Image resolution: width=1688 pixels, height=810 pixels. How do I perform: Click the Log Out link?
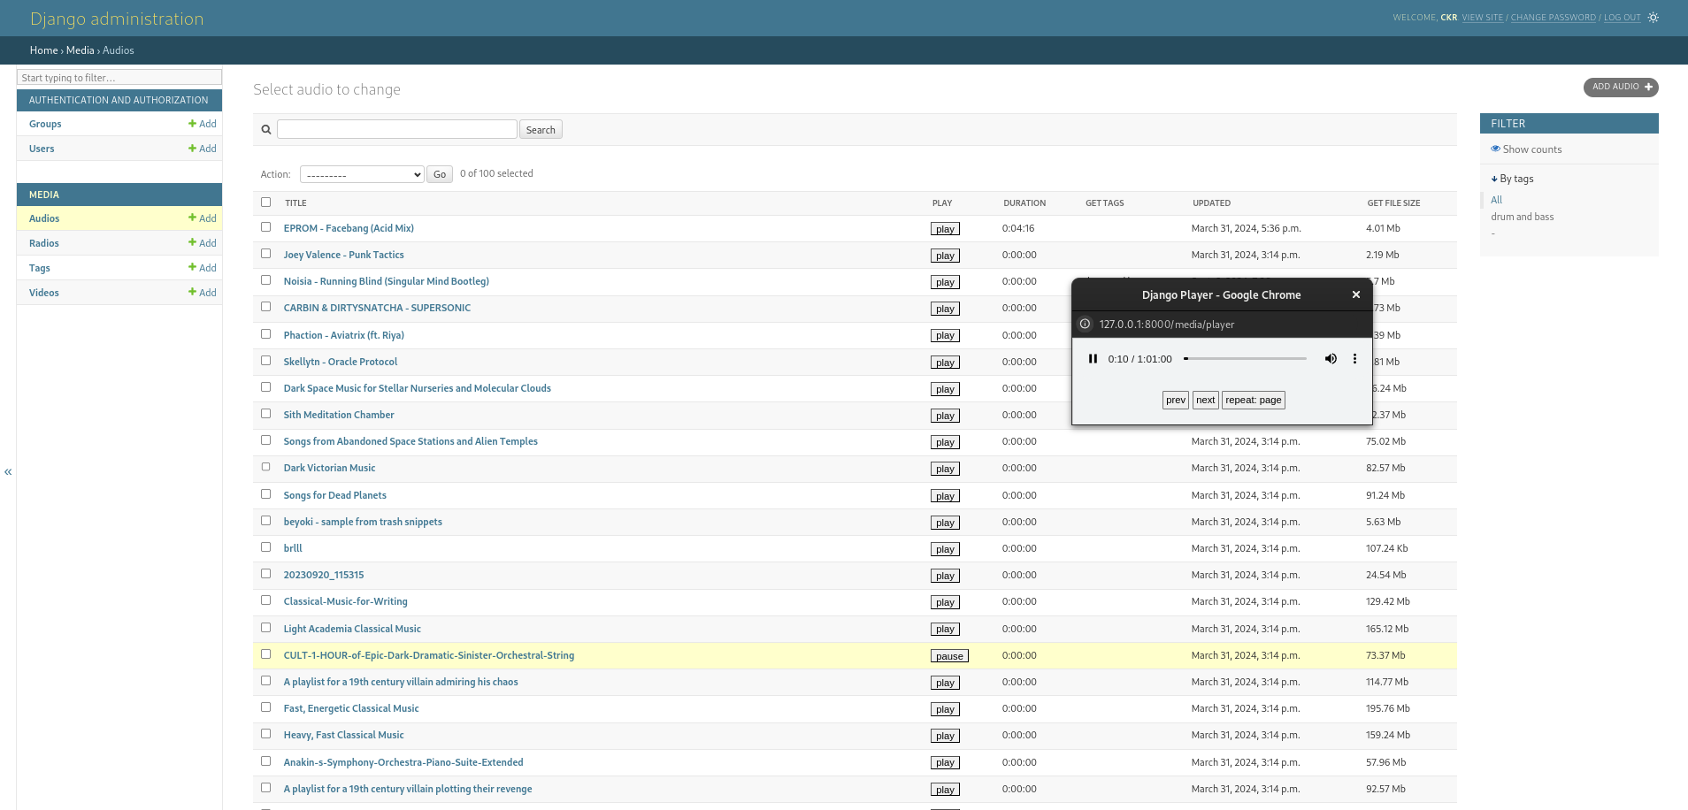click(1622, 18)
